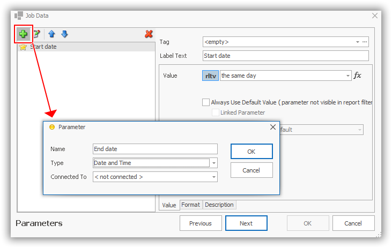Expand the Type dropdown showing Date and Time
This screenshot has height=248, width=392.
(x=214, y=163)
